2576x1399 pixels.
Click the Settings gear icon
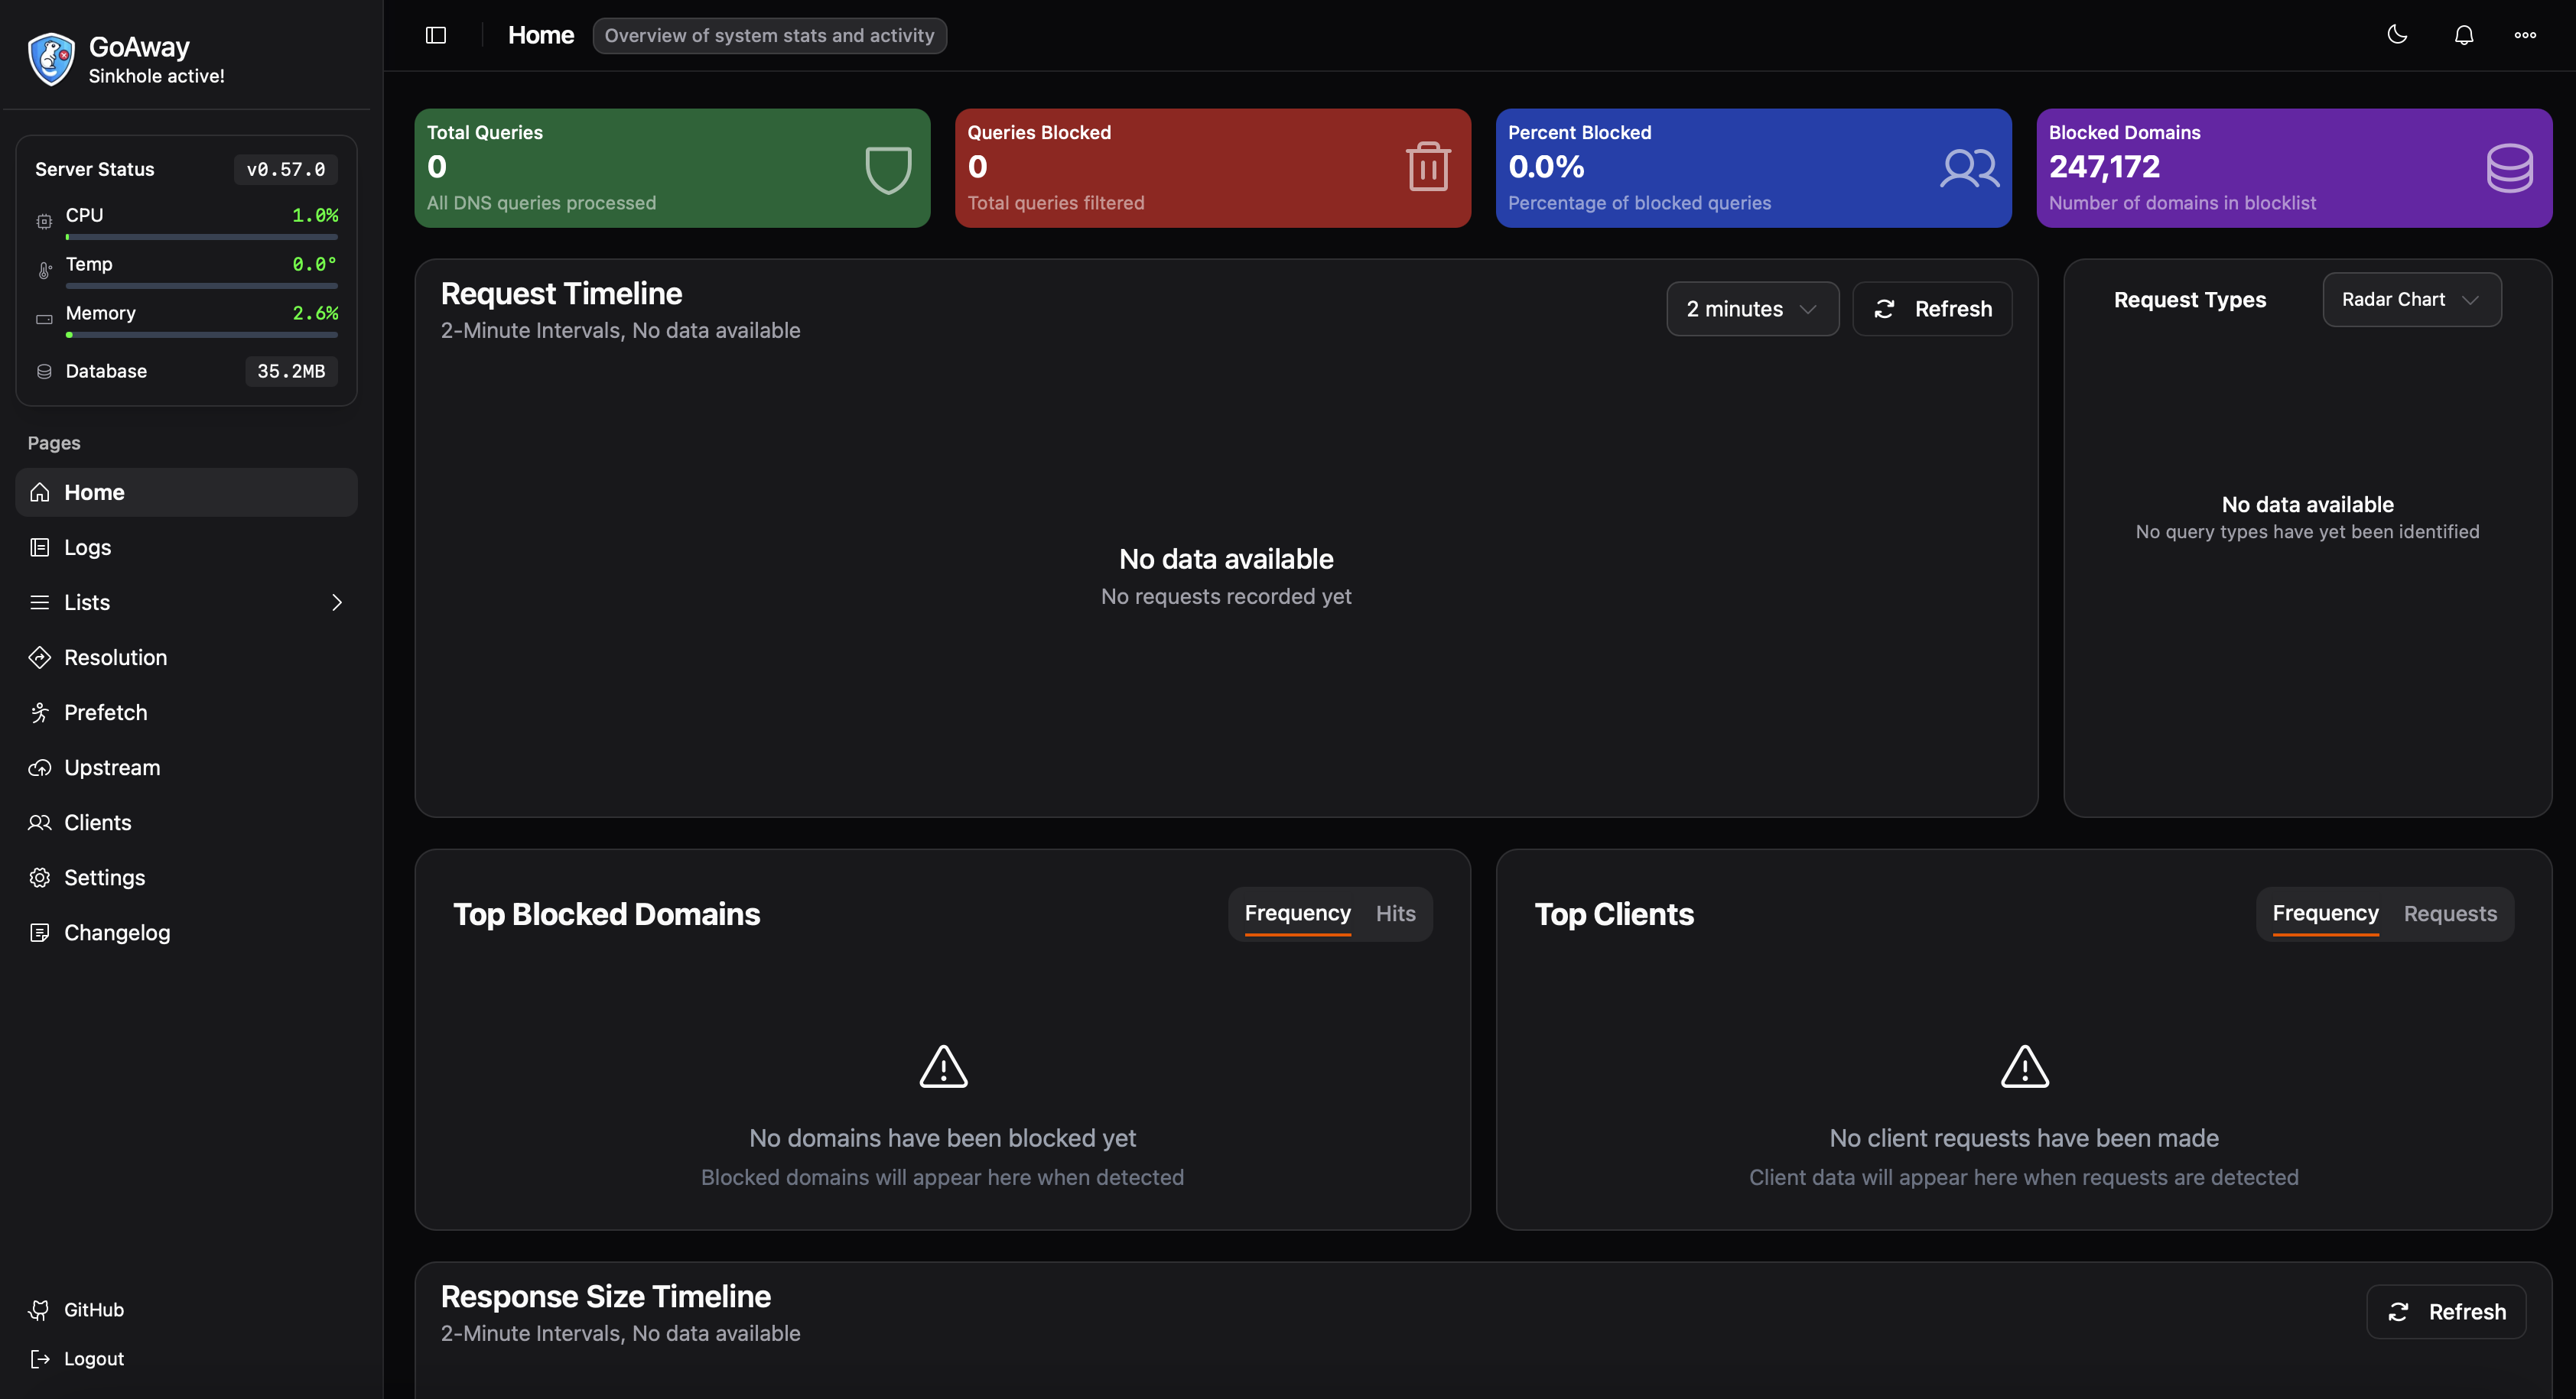40,878
